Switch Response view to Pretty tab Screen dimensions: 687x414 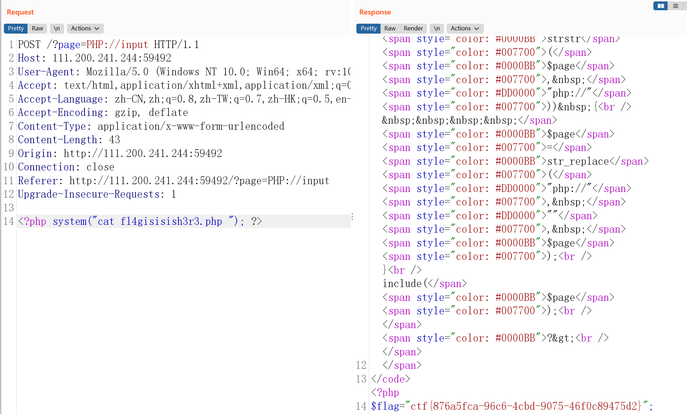pos(368,28)
